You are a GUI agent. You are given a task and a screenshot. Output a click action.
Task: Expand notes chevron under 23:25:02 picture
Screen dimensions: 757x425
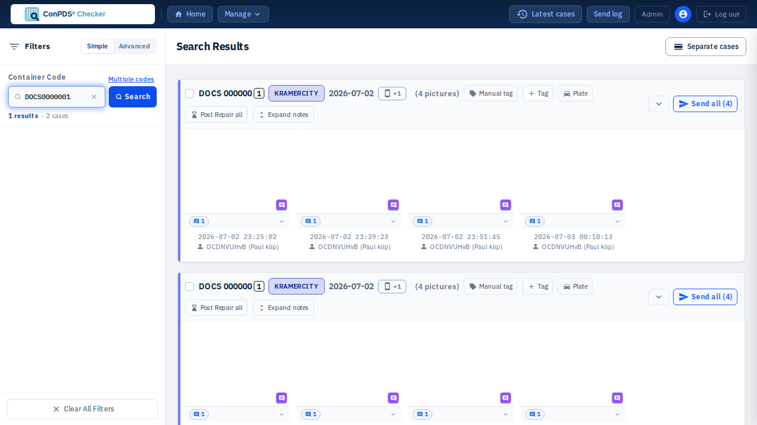[282, 221]
